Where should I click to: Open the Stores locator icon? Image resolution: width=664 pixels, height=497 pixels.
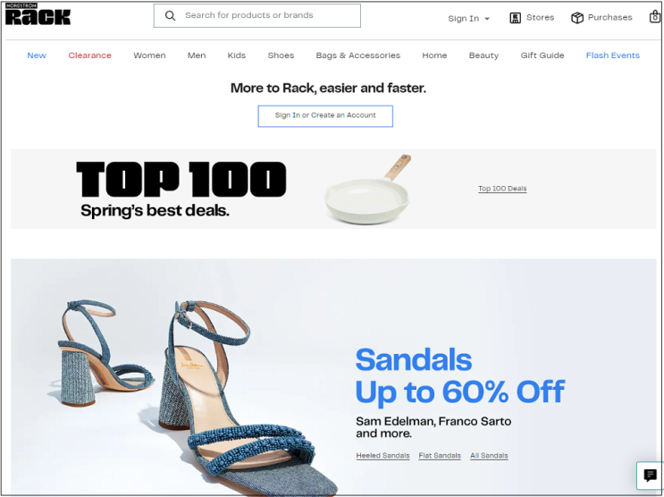click(x=515, y=18)
